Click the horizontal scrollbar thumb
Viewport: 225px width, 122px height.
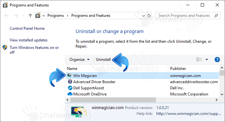(113, 100)
